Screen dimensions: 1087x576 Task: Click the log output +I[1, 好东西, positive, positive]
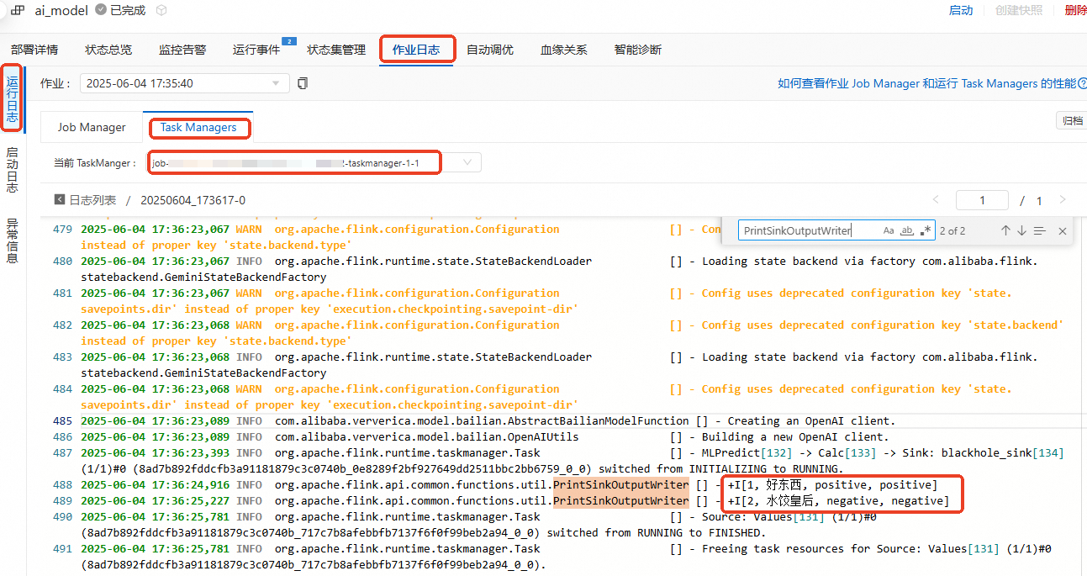832,485
